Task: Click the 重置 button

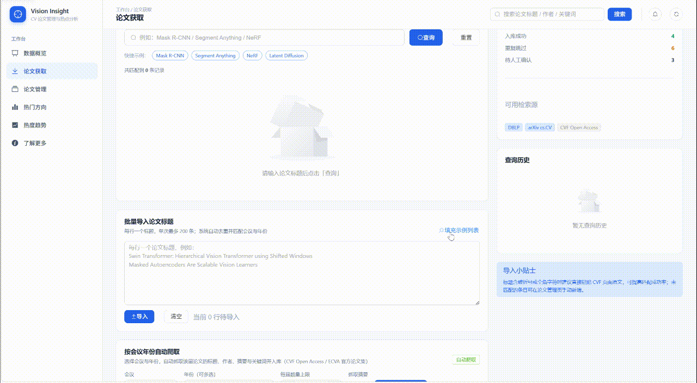Action: click(x=466, y=38)
